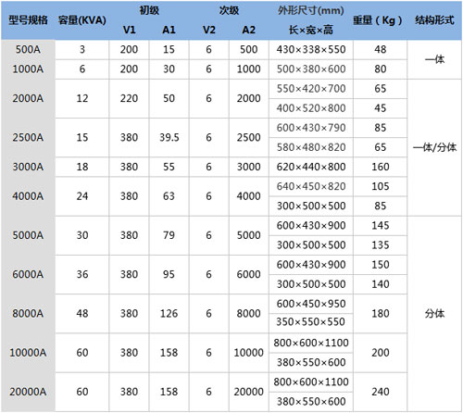Click the A1 column subheader

coord(169,30)
